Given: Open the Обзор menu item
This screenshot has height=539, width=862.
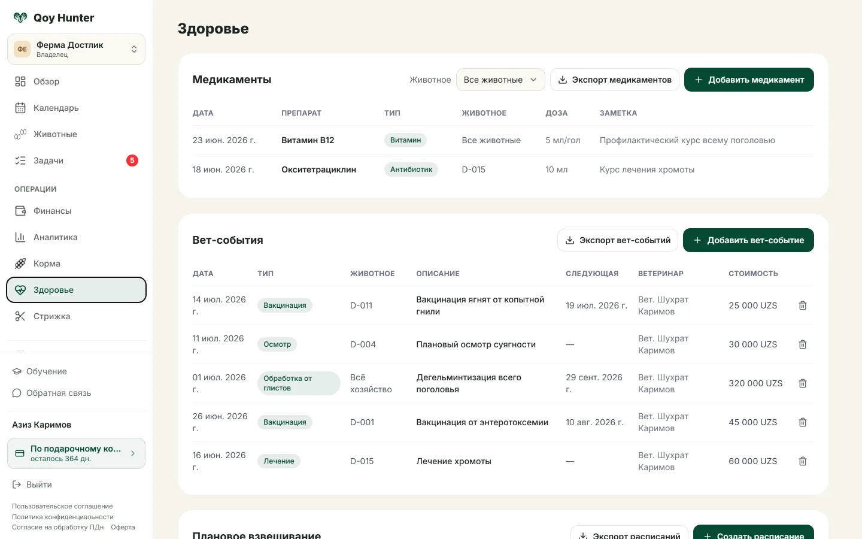Looking at the screenshot, I should [76, 81].
